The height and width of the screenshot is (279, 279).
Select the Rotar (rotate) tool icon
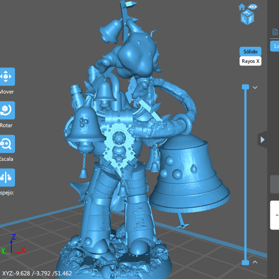6,110
